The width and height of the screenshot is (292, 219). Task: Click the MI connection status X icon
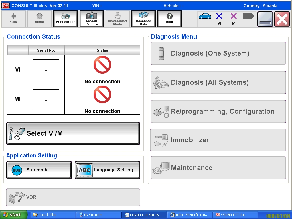click(234, 16)
